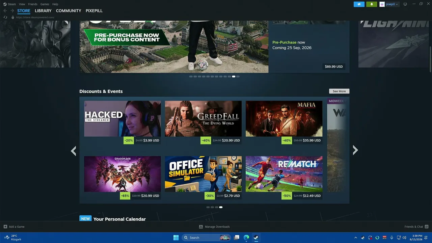Launch Microsoft Edge from the taskbar

point(246,238)
